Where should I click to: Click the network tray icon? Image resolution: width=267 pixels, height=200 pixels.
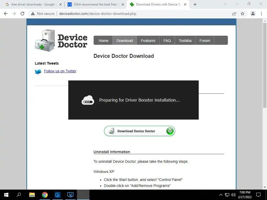click(x=227, y=195)
